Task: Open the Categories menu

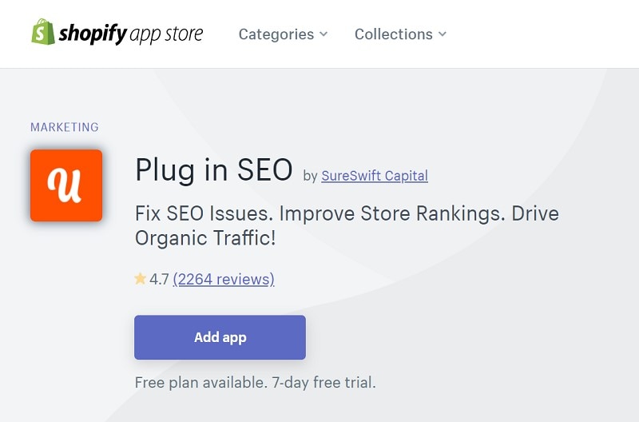Action: [276, 34]
